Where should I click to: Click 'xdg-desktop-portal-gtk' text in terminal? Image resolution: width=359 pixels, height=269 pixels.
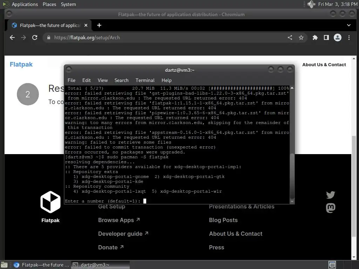194,177
